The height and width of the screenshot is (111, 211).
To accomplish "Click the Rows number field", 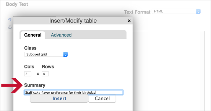I will [x=45, y=74].
